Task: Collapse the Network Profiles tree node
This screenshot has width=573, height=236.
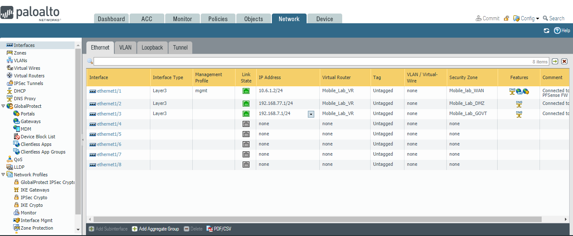Action: [x=3, y=175]
